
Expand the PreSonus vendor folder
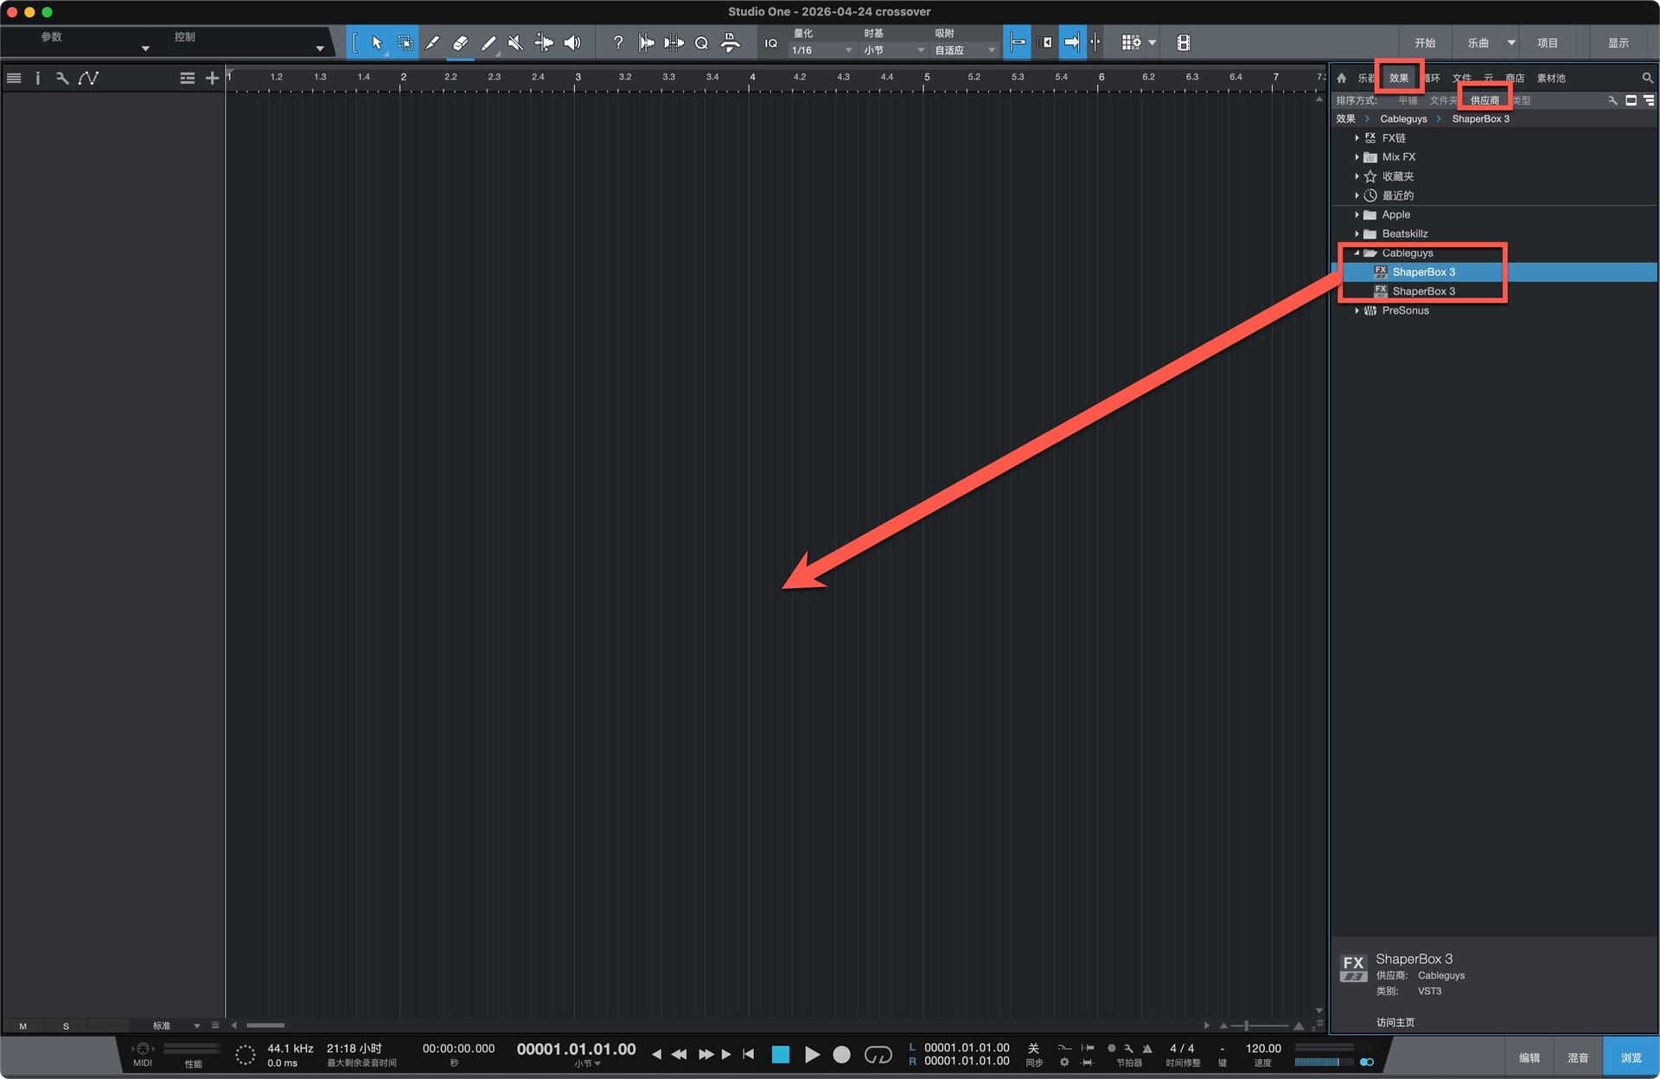click(x=1357, y=310)
